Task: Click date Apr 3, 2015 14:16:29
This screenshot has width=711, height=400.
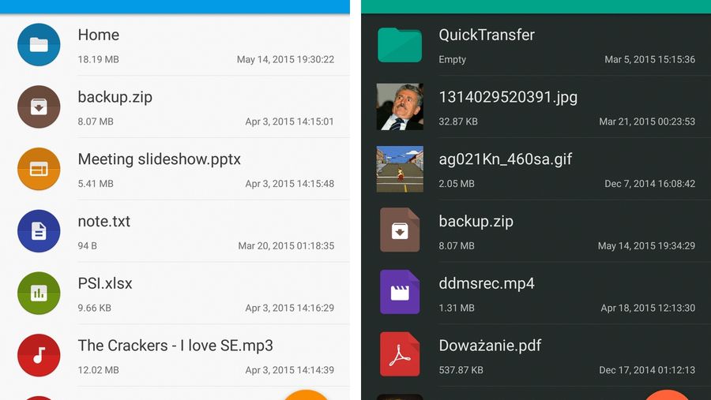Action: click(289, 308)
